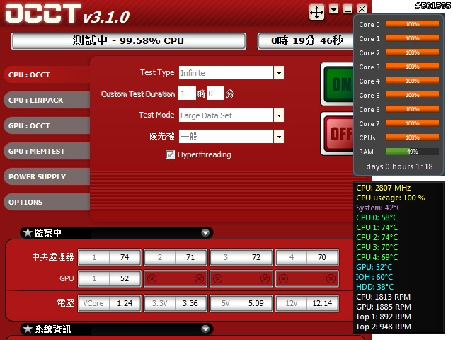Screen dimensions: 453x340
Task: Click the Test Mode field Large Data Set
Action: [226, 115]
